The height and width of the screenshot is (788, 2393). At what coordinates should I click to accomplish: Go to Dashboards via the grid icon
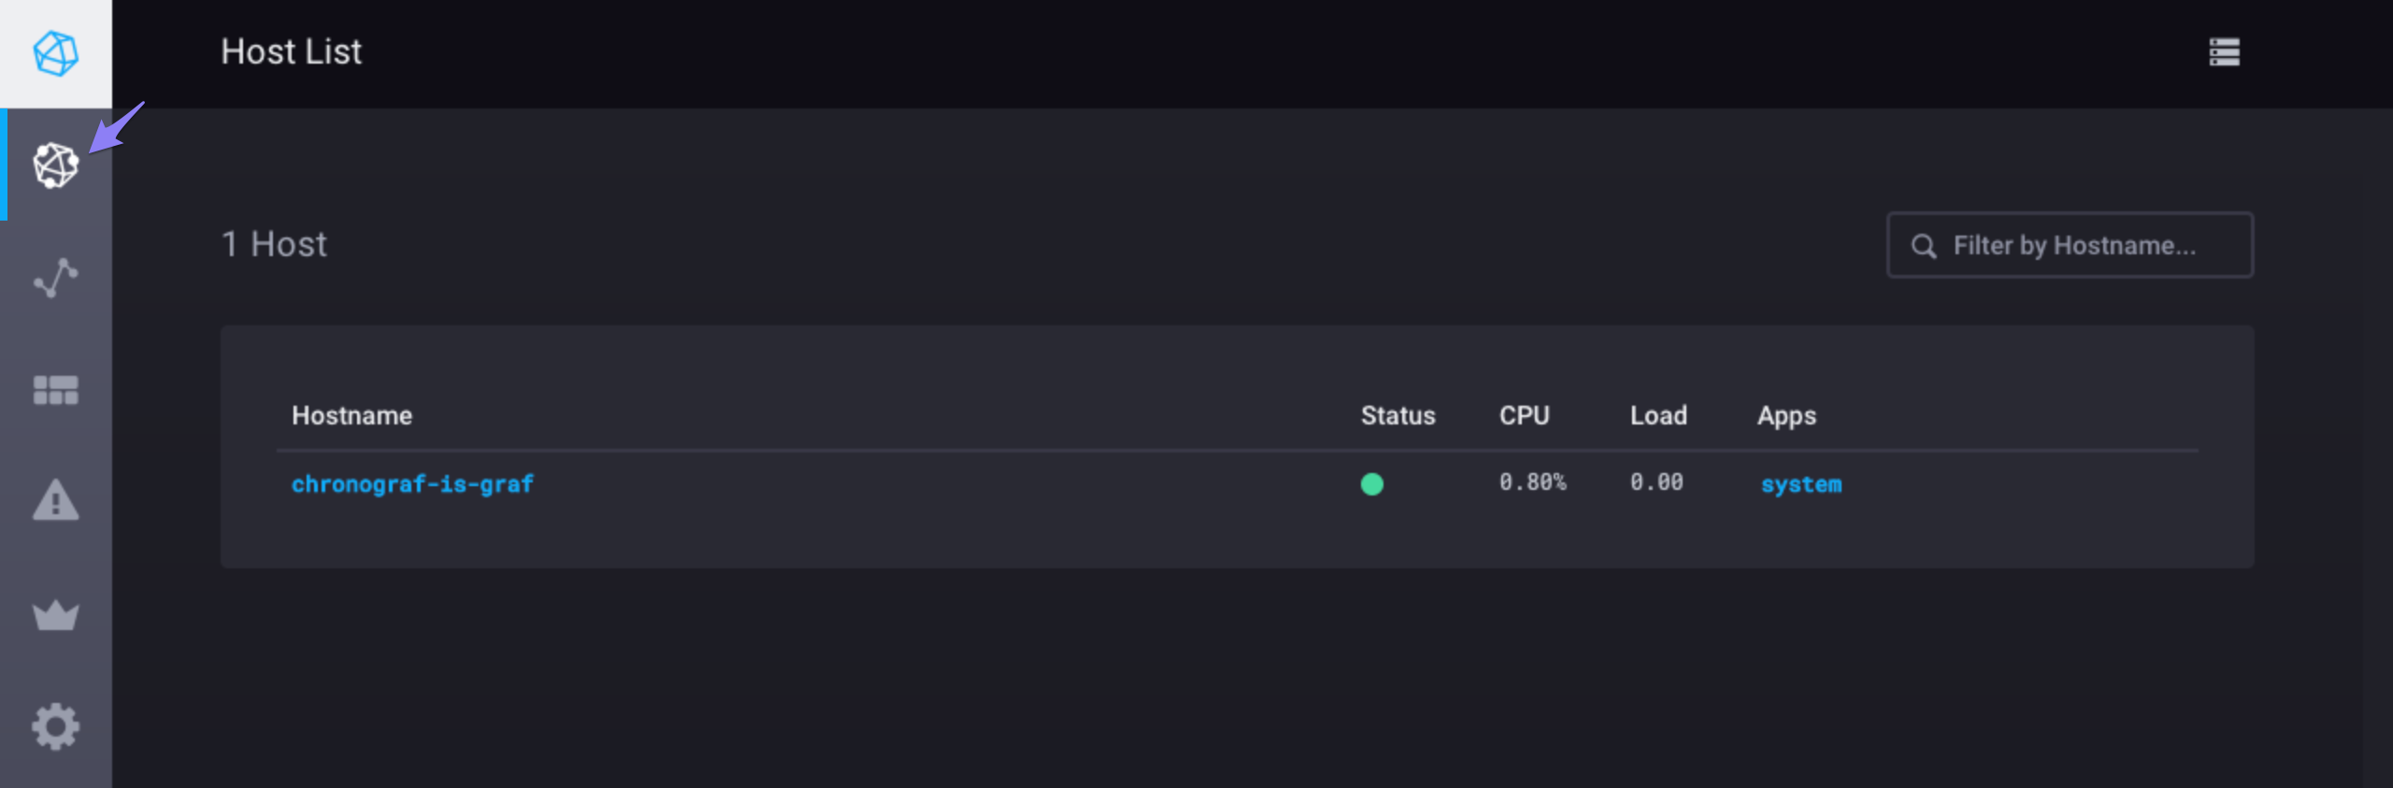coord(55,390)
